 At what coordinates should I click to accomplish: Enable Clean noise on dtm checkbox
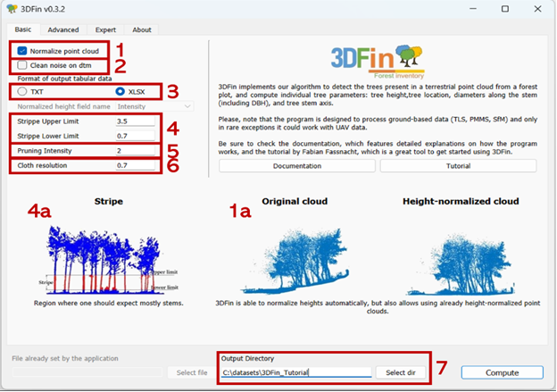click(22, 65)
